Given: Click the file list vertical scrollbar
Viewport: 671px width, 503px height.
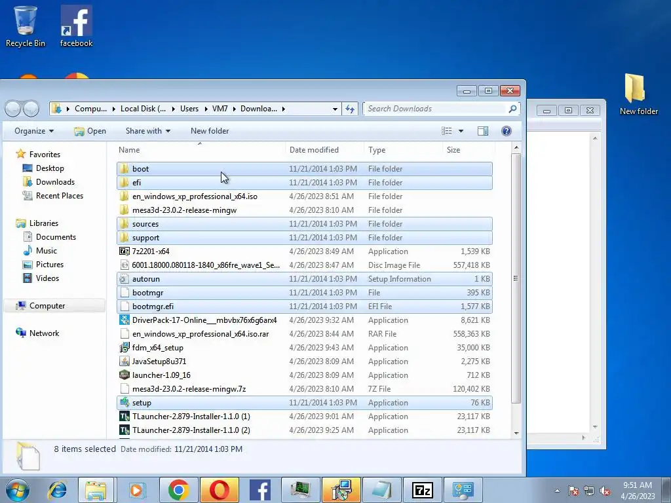Looking at the screenshot, I should pyautogui.click(x=516, y=278).
